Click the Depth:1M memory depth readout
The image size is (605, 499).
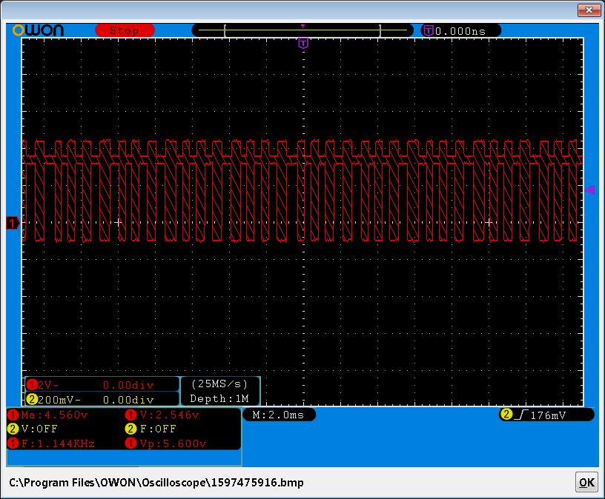(219, 398)
